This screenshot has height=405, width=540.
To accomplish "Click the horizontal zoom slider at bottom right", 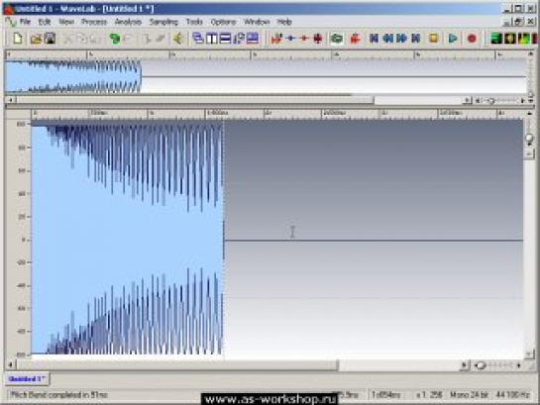I will click(498, 365).
